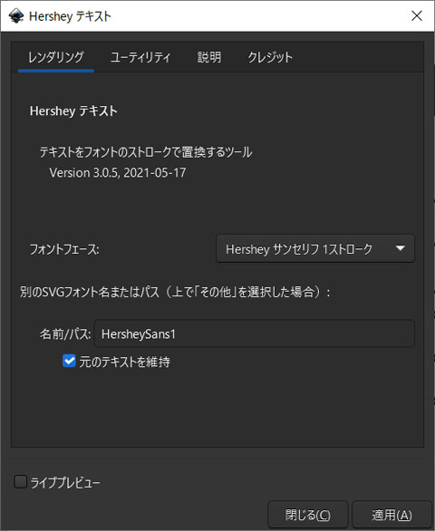Click the 適用(A) button
Viewport: 435px width, 531px height.
click(x=392, y=515)
